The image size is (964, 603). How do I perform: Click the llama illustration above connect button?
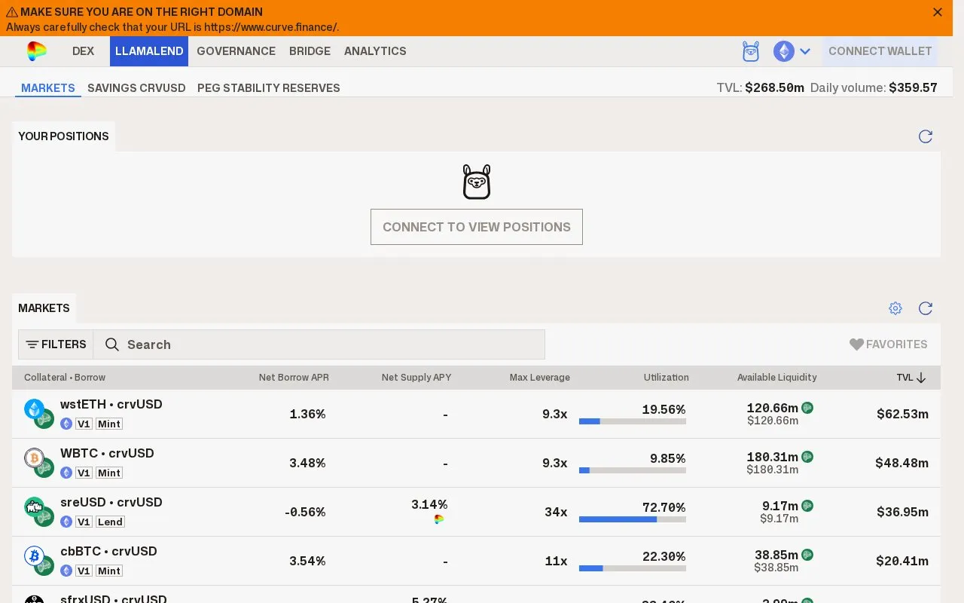(477, 182)
